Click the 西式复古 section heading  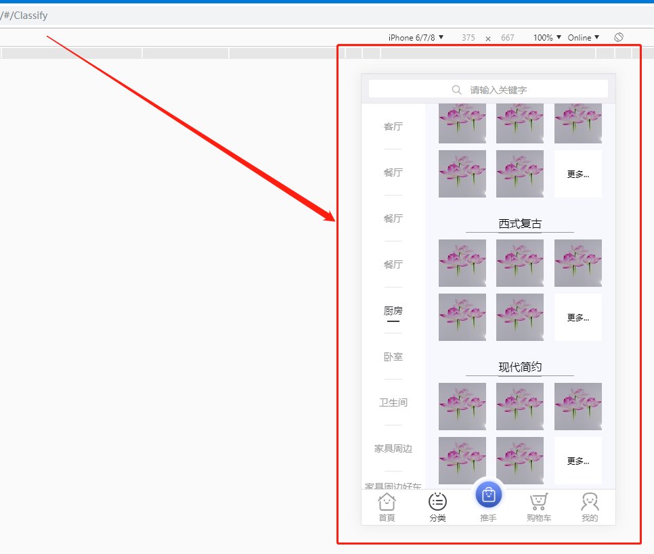coord(520,224)
